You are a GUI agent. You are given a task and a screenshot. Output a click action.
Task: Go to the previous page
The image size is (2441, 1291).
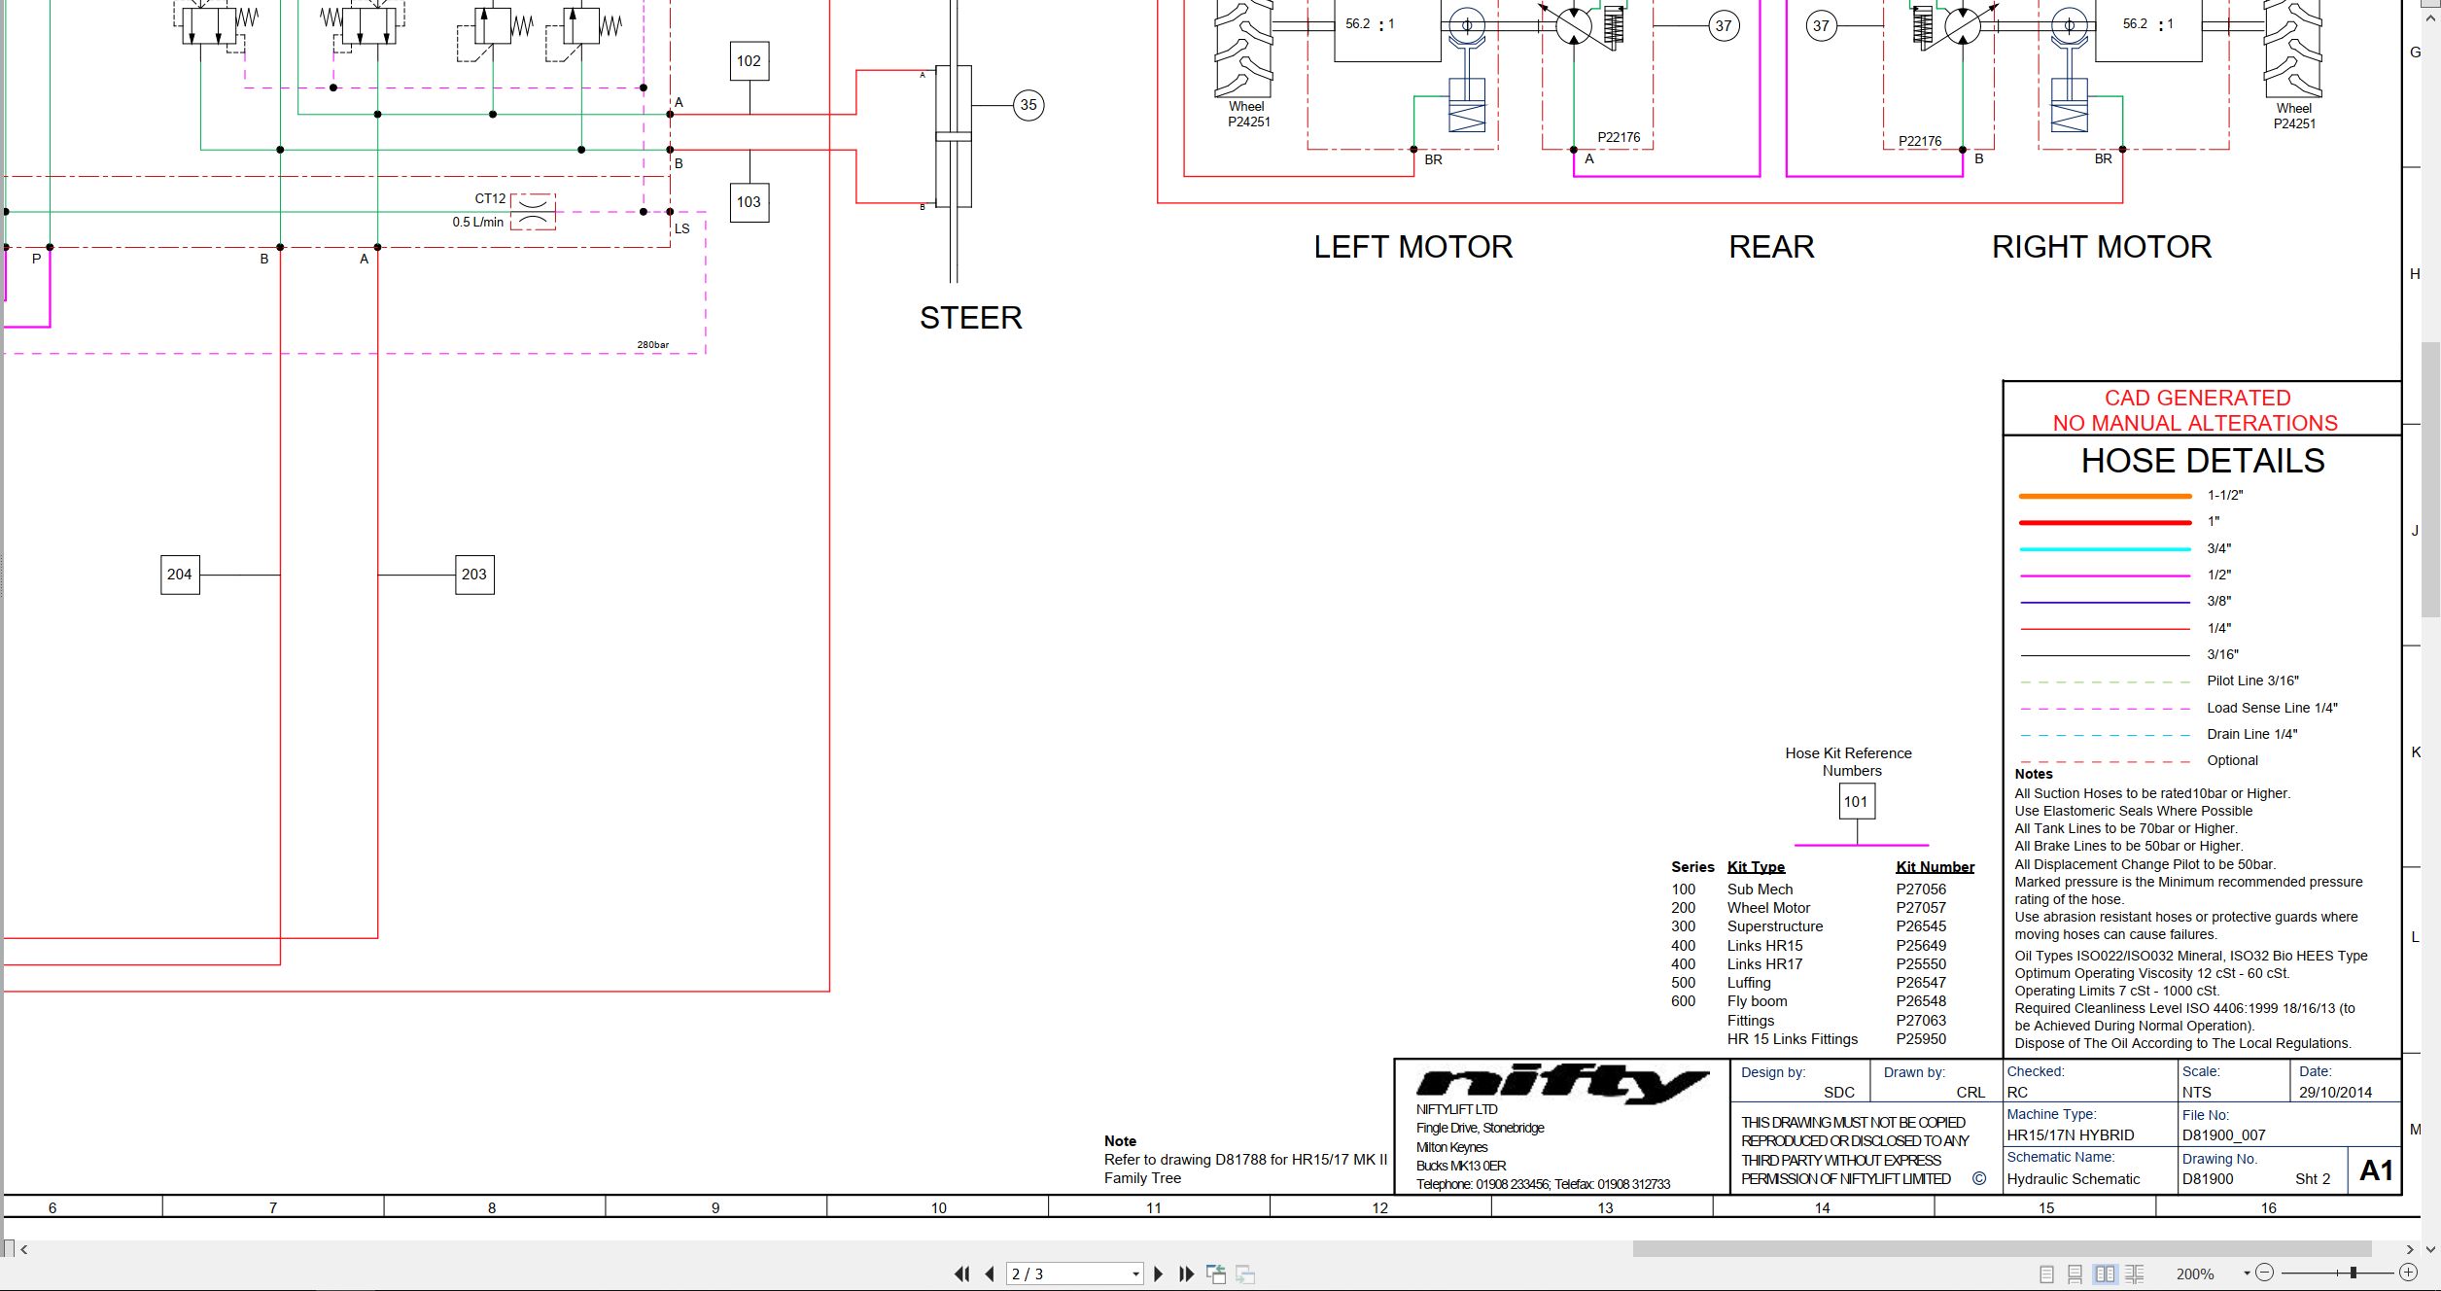(x=990, y=1274)
